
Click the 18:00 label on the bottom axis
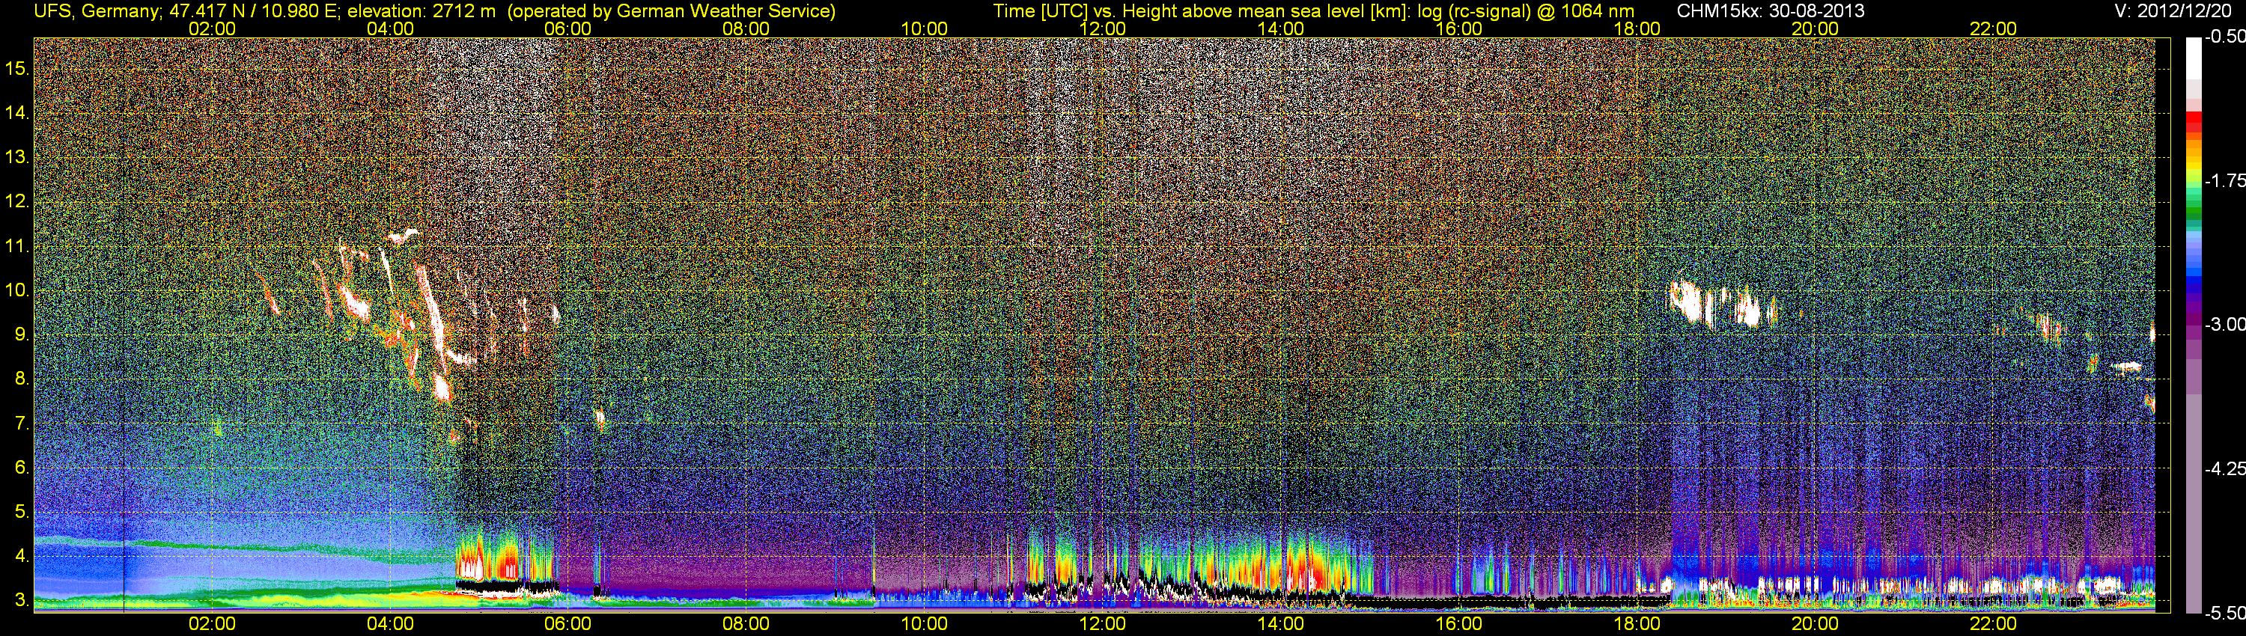(x=1637, y=624)
